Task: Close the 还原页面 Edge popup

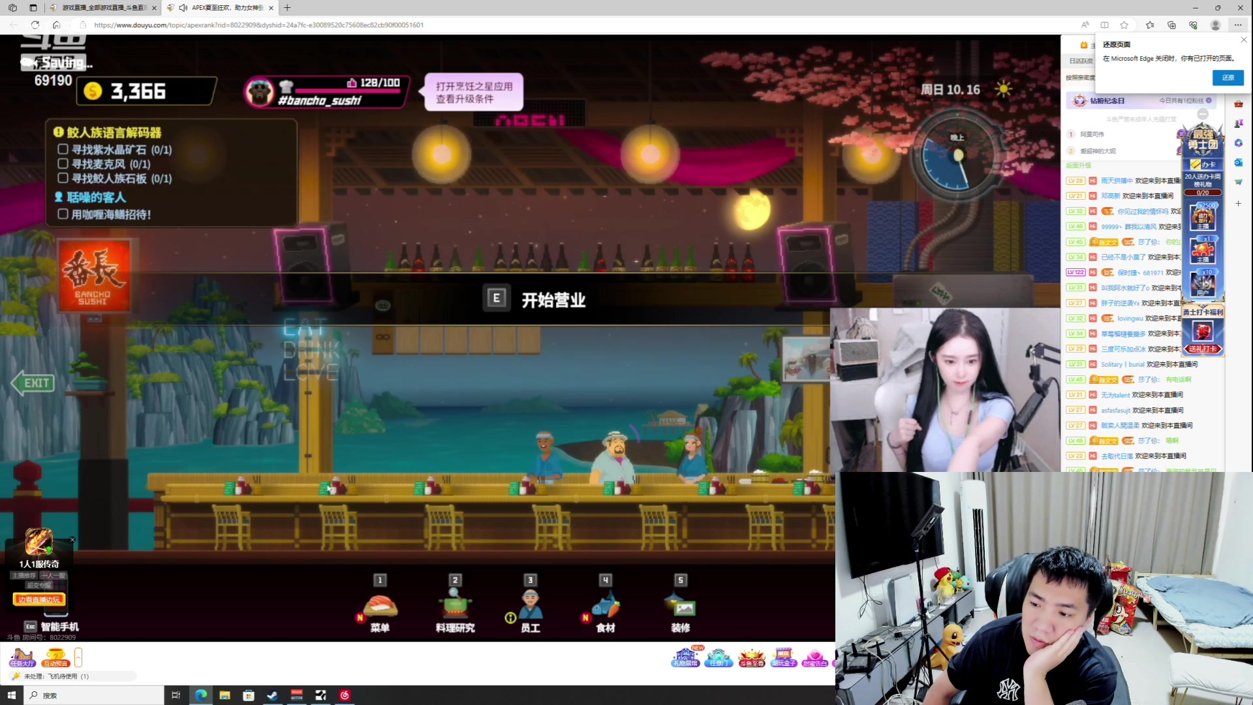Action: pos(1244,40)
